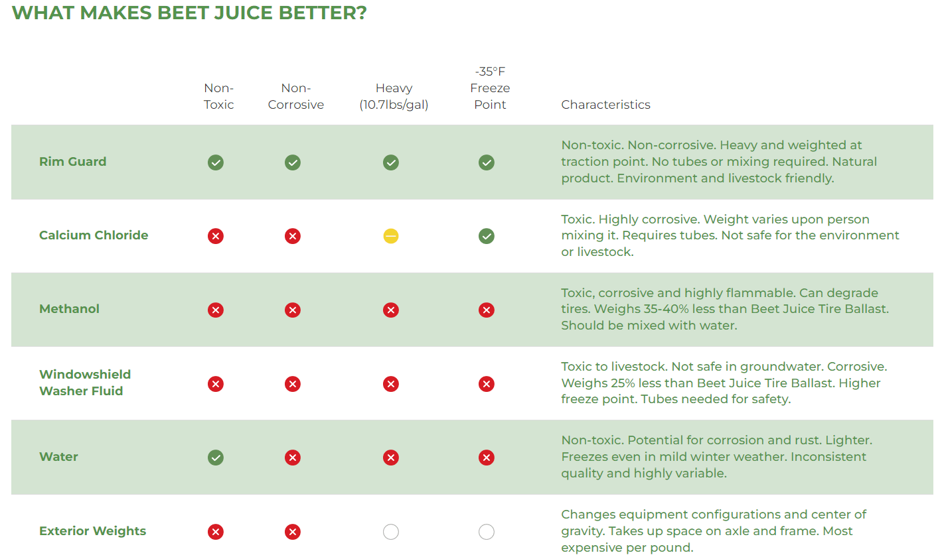Click Exterior Weights' empty circle under Freeze Point

[487, 532]
